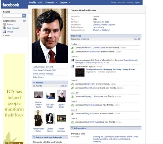Click group icon beside 'James created a group'
163x144 pixels.
point(73,66)
